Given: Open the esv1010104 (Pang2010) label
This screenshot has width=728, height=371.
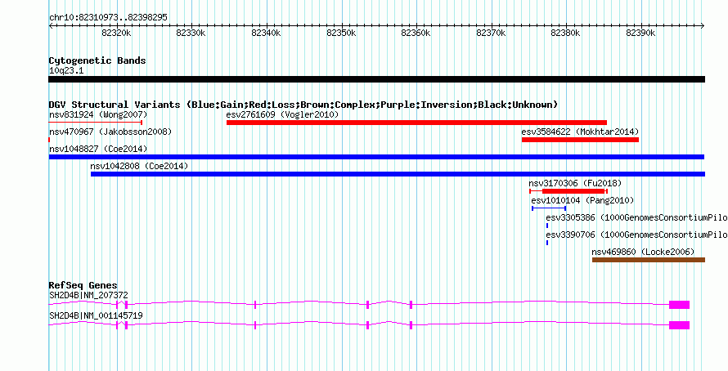Looking at the screenshot, I should click(582, 200).
